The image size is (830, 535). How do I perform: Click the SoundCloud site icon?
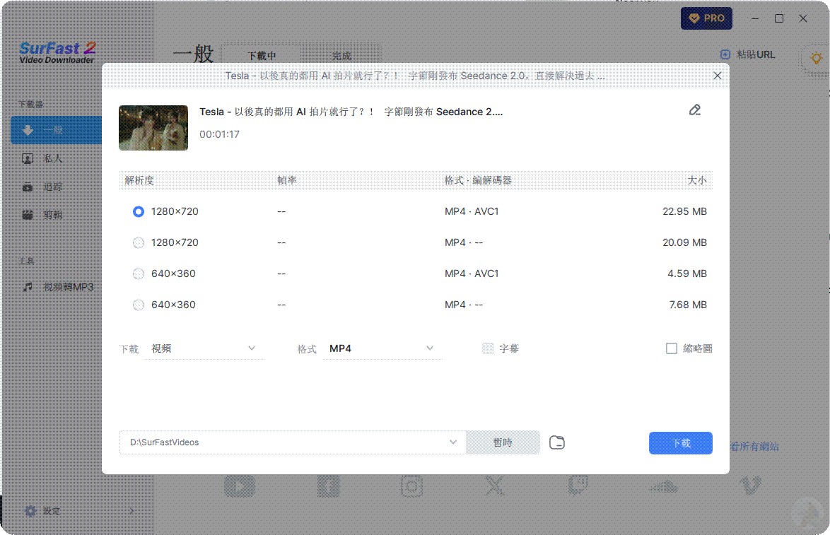(664, 486)
